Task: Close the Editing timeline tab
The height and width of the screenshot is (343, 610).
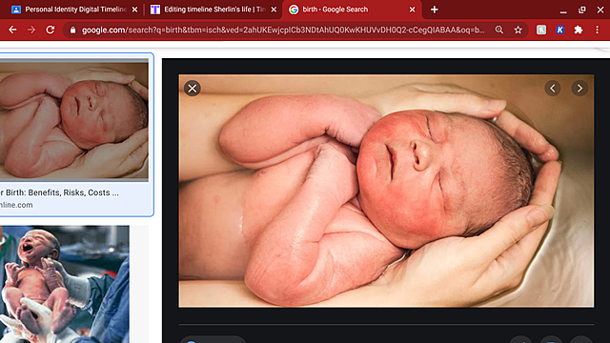Action: point(274,10)
